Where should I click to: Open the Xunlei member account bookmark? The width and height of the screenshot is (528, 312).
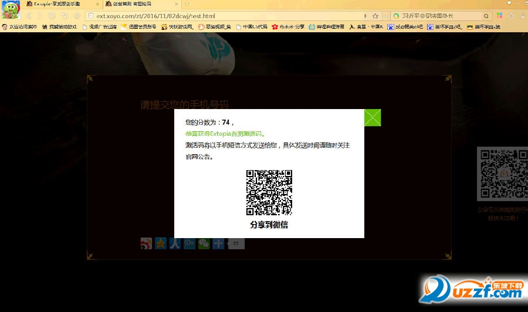138,27
